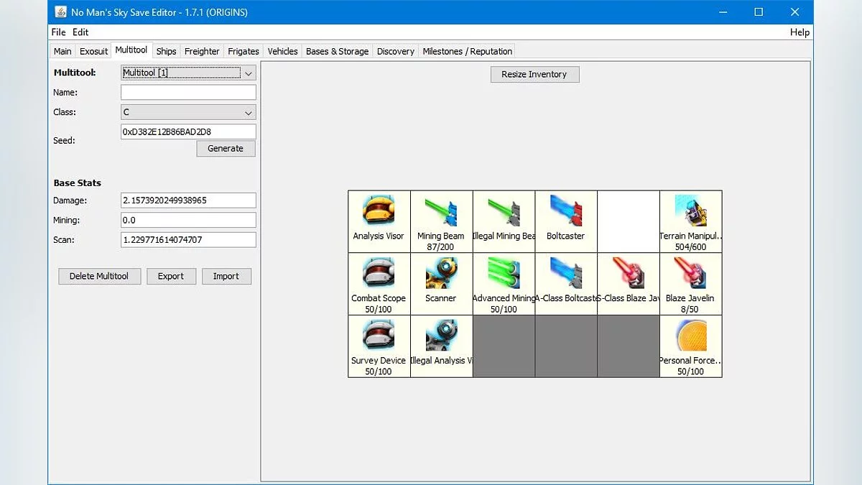Click the Export button
Viewport: 862px width, 485px height.
pos(171,276)
